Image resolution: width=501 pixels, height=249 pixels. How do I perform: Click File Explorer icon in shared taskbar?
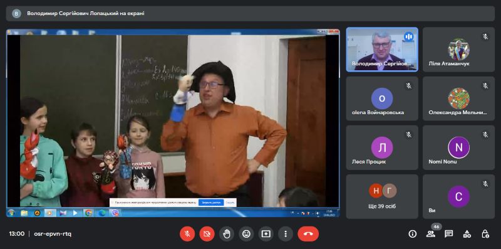[24, 213]
